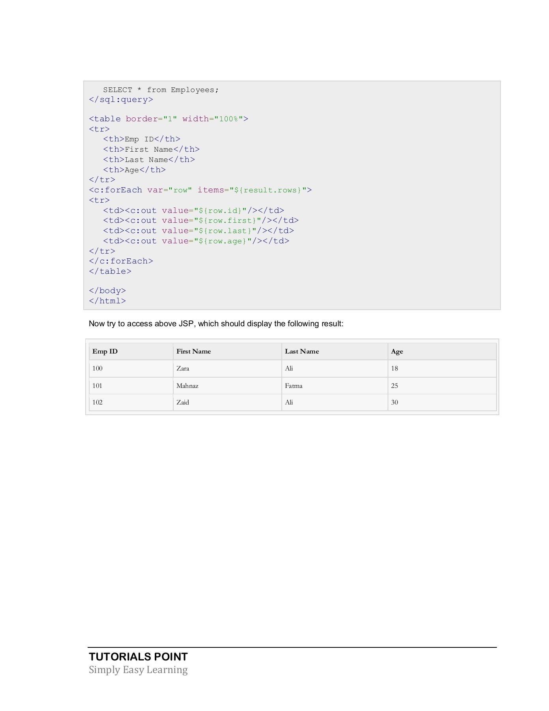Click the TUTORIALS POINT footer title
The width and height of the screenshot is (549, 711).
pyautogui.click(x=138, y=656)
